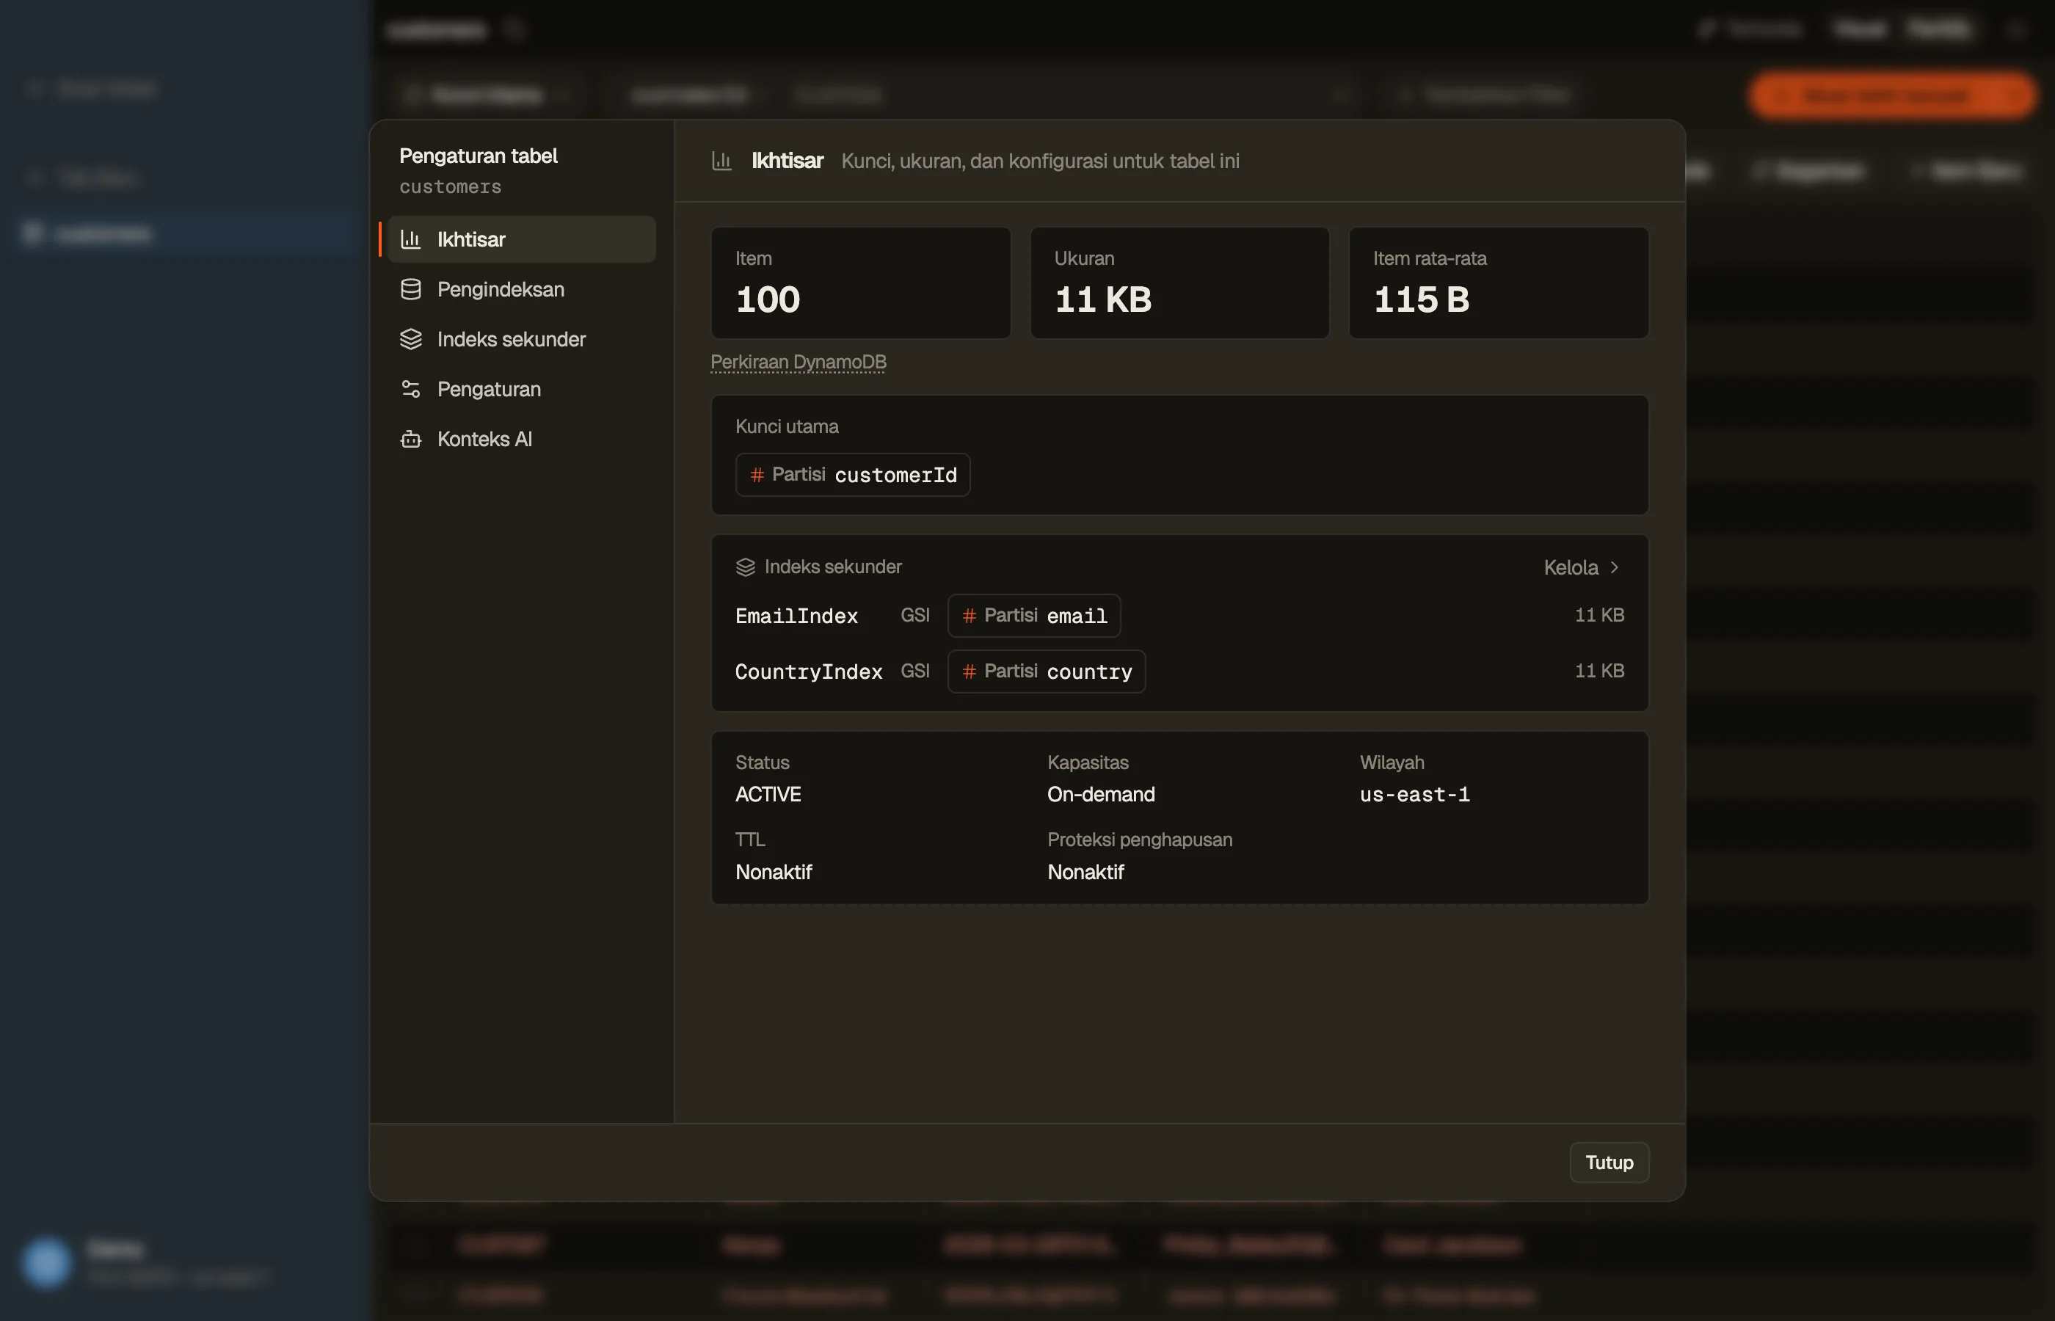
Task: Click hash icon on email partition chip
Action: [x=970, y=615]
